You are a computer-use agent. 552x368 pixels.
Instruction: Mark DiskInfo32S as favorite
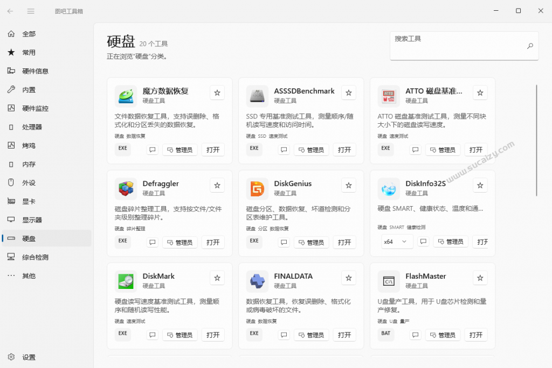click(x=480, y=185)
